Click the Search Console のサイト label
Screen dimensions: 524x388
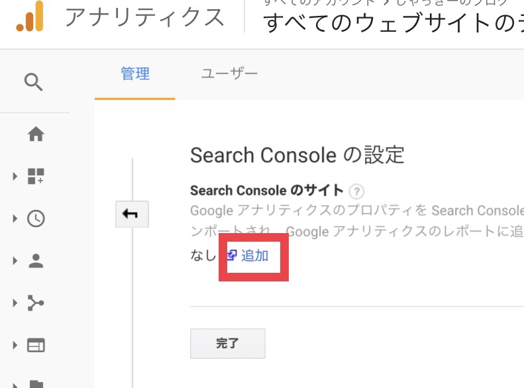267,190
